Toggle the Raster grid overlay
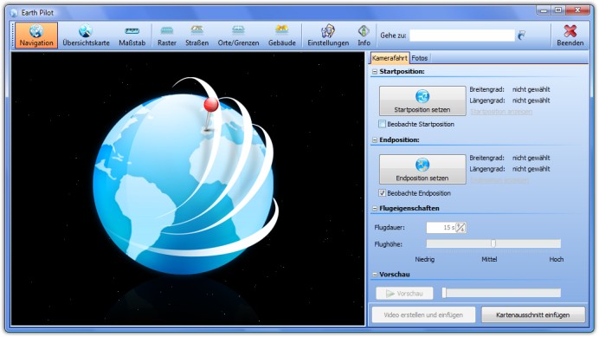The image size is (599, 337). pyautogui.click(x=167, y=36)
